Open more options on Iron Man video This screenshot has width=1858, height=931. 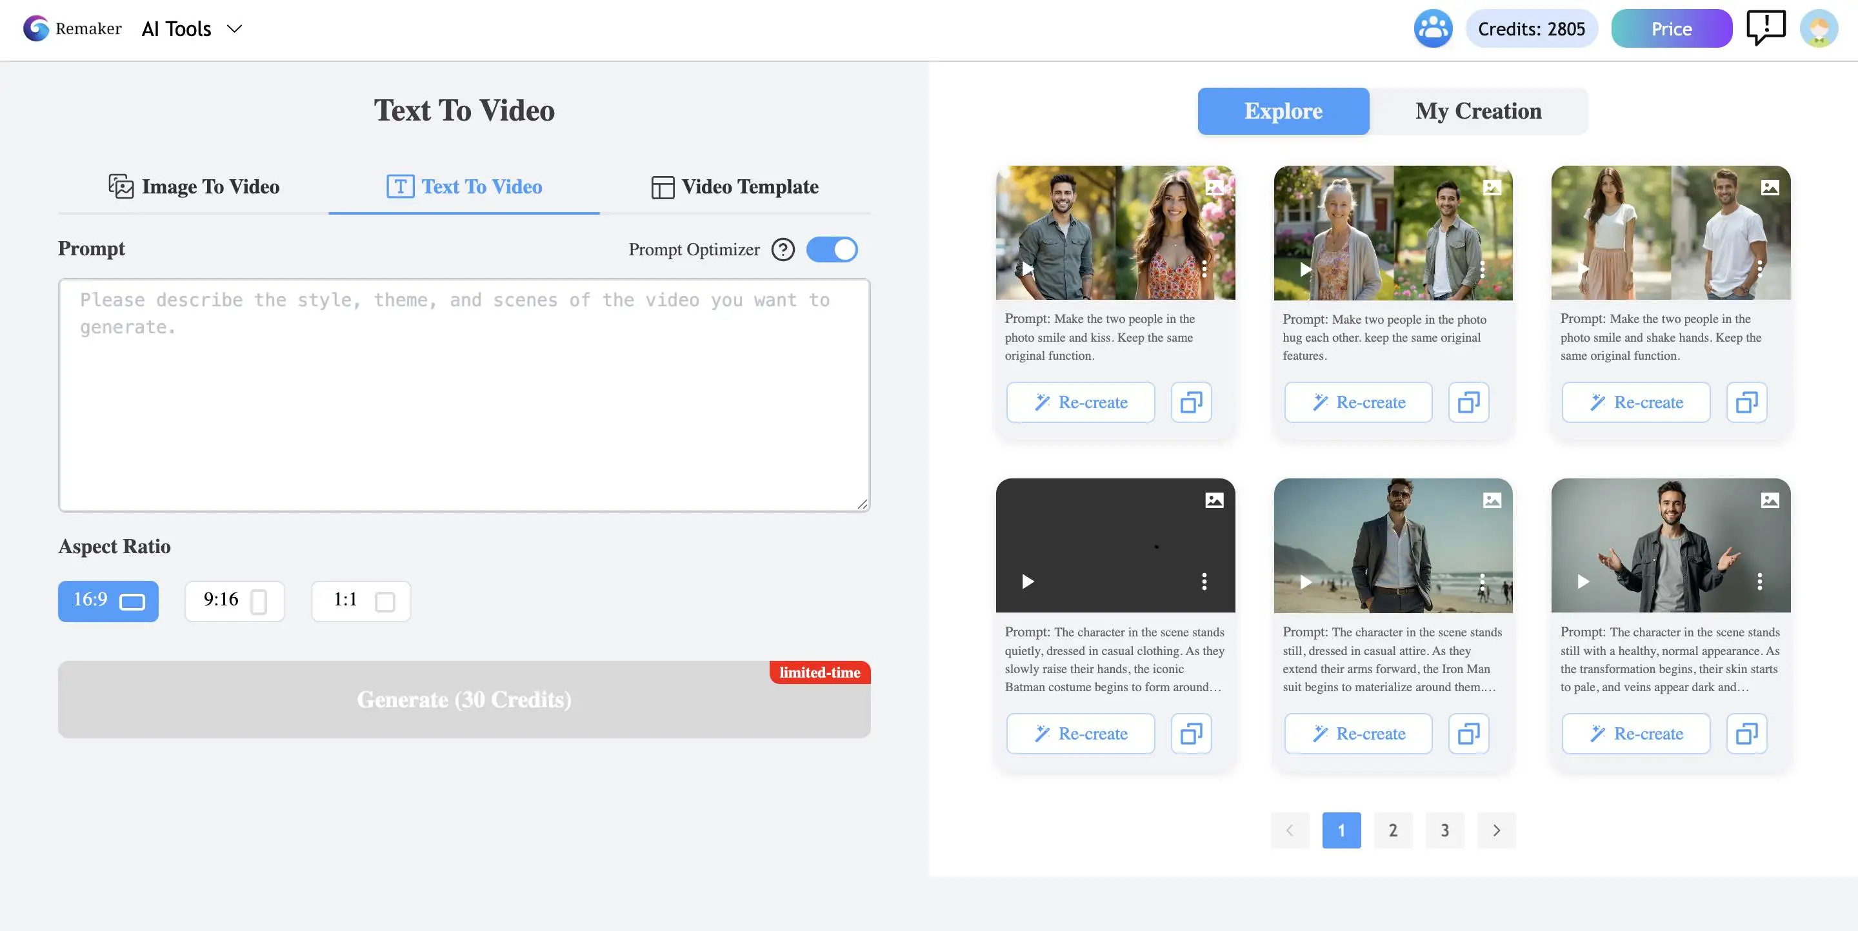[x=1481, y=582]
